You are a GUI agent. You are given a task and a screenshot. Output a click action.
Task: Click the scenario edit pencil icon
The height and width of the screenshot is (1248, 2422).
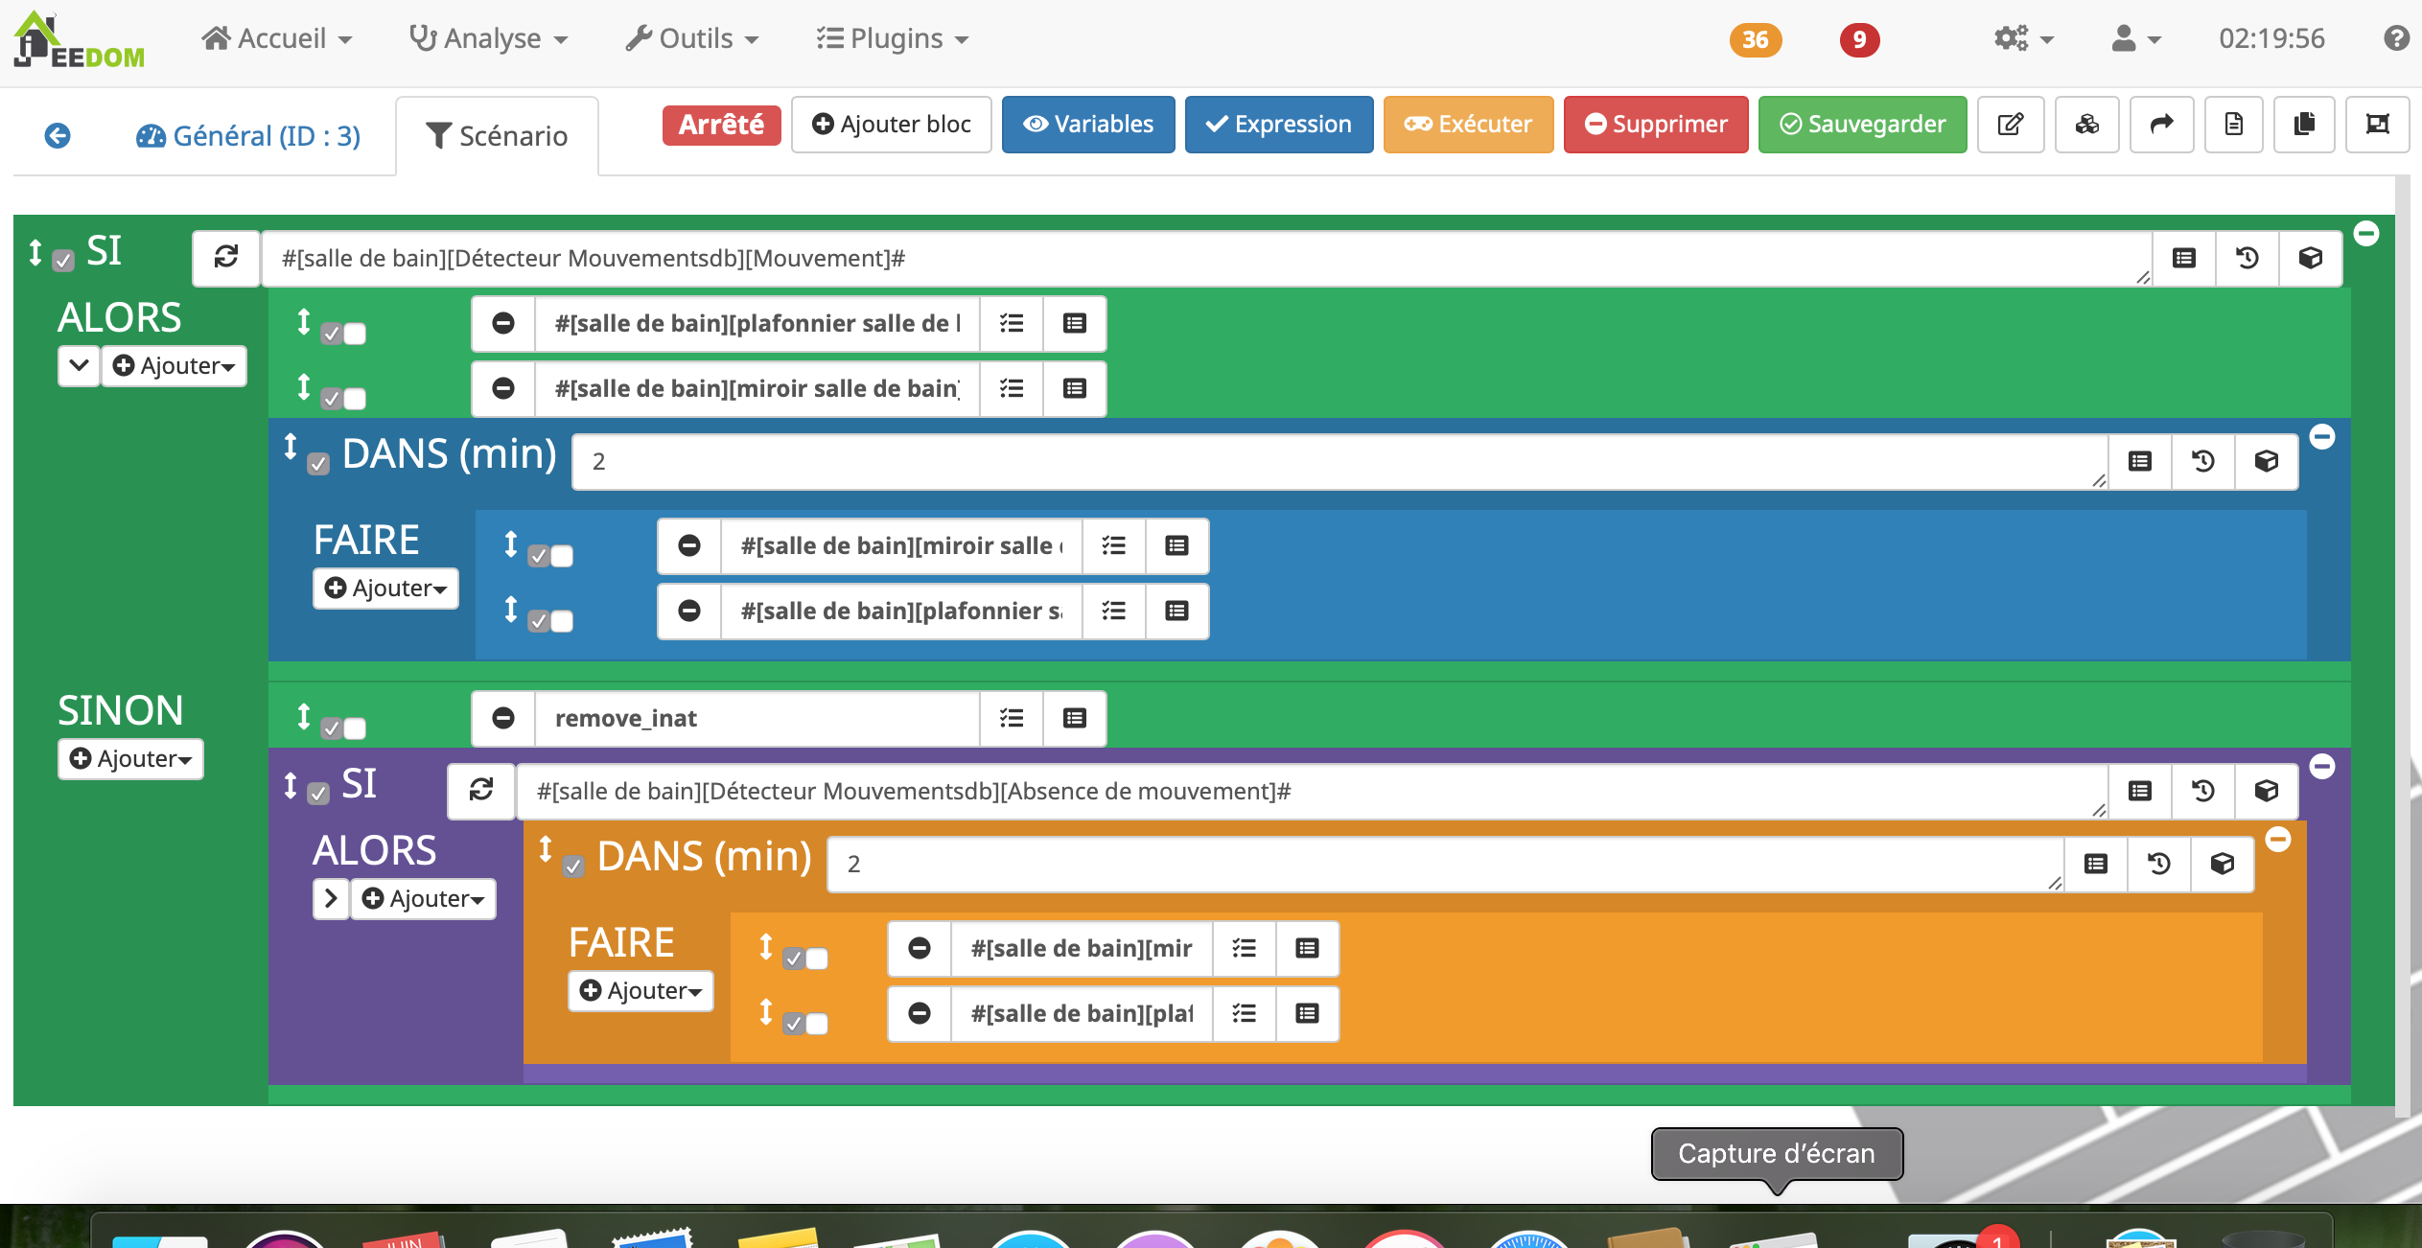pos(2011,125)
